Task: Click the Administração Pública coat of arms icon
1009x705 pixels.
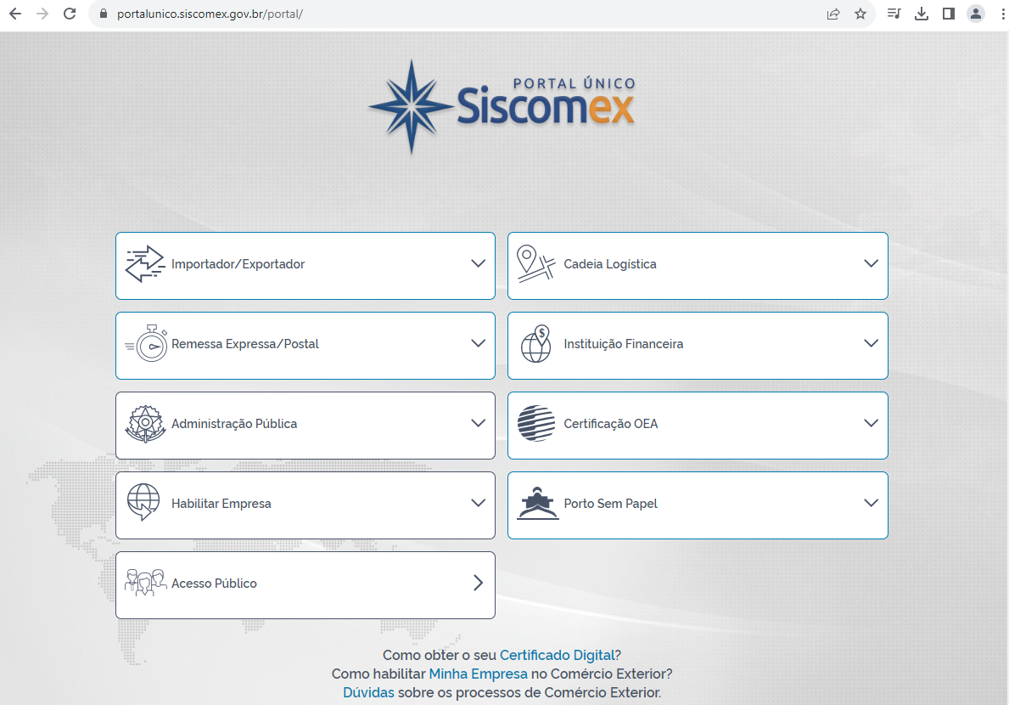Action: tap(144, 424)
